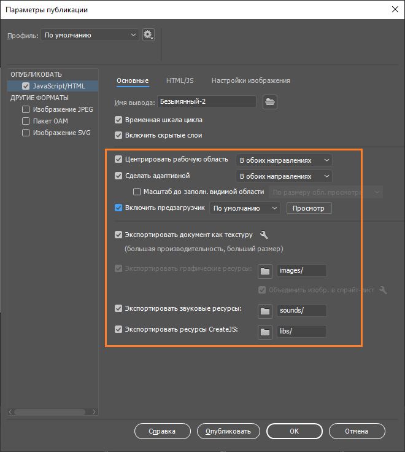Enable Изображение SVG format
Image resolution: width=405 pixels, height=452 pixels.
26,133
